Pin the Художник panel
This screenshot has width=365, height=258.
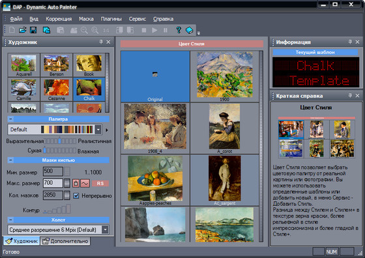[101, 42]
